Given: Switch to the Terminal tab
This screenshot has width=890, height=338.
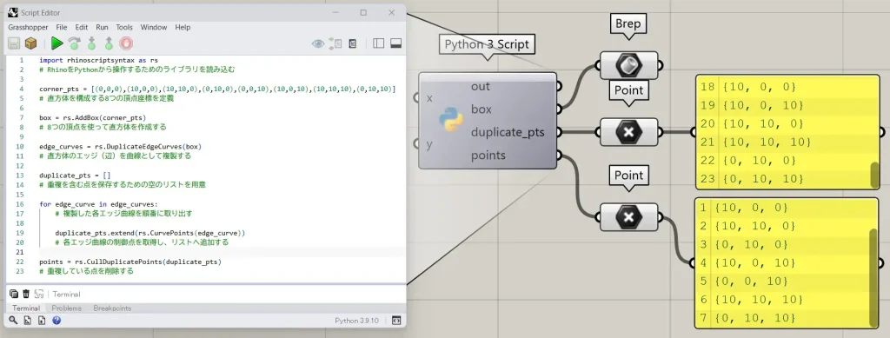Looking at the screenshot, I should point(26,308).
